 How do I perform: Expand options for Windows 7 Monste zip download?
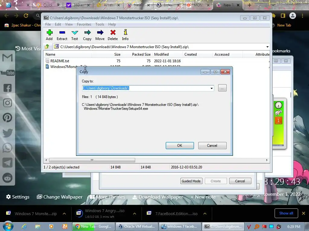[64, 214]
